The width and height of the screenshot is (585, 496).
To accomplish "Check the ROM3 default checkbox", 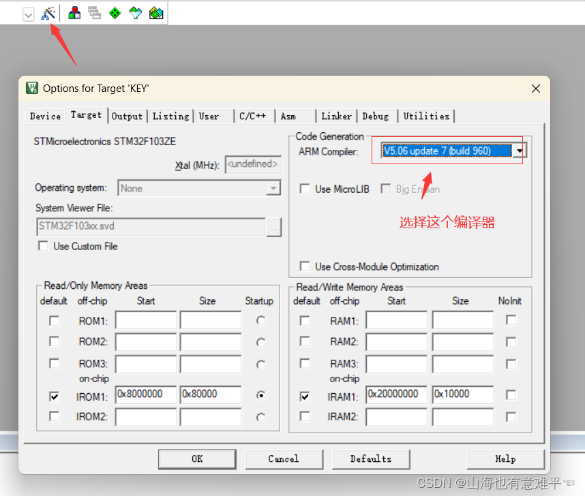I will point(55,363).
